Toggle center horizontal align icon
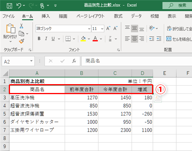Viewport: 192px width, 151px height. point(134,38)
